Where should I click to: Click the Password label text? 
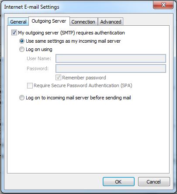pos(38,68)
